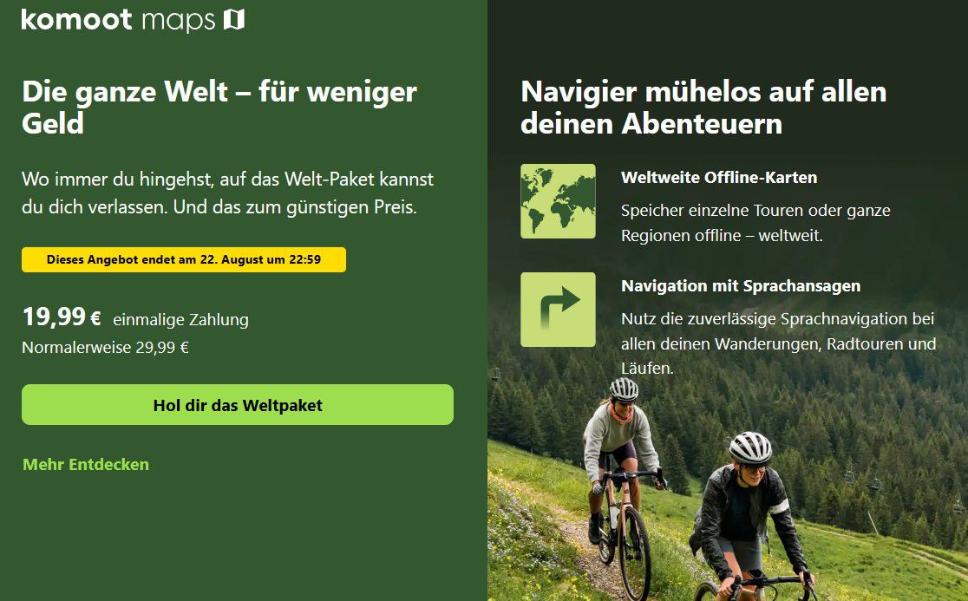Viewport: 968px width, 601px height.
Task: Get the Weltpaket with green button
Action: tap(238, 405)
